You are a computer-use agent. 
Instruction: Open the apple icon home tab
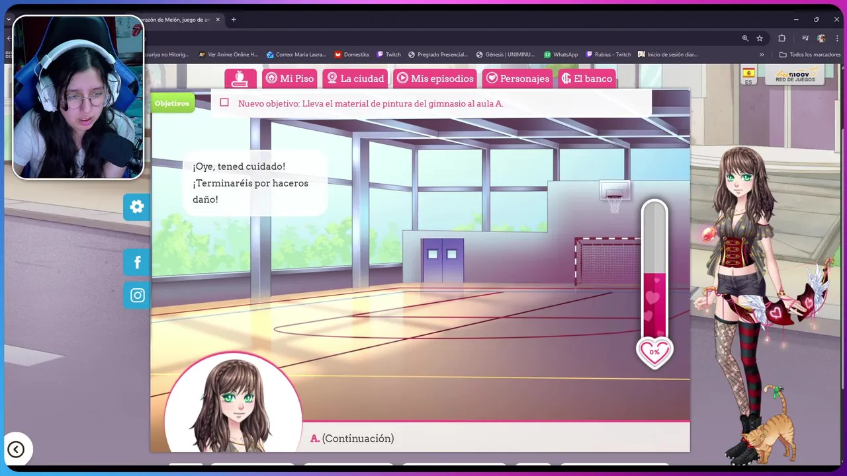click(x=240, y=79)
